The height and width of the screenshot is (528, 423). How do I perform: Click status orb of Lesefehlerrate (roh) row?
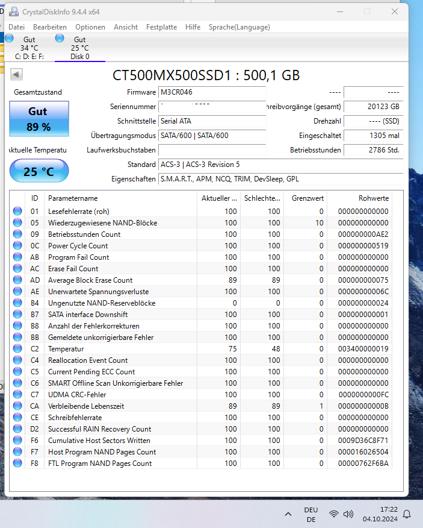click(x=17, y=211)
